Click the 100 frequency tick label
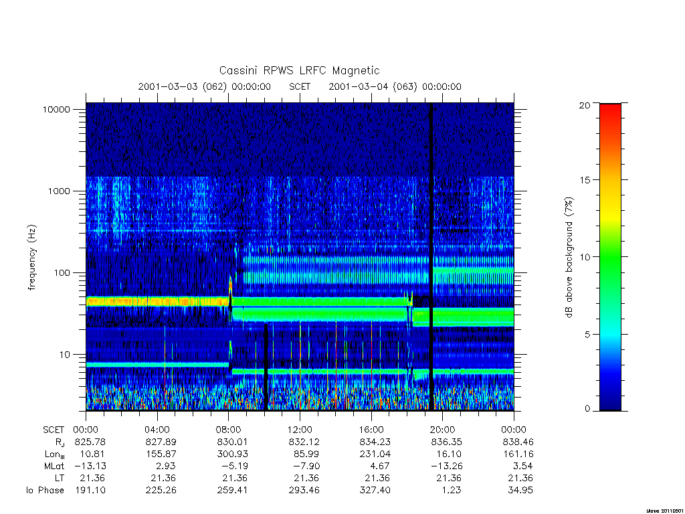685x514 pixels. [x=62, y=273]
